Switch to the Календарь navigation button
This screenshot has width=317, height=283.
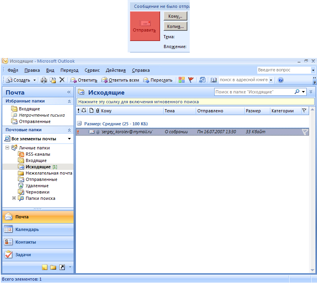(38, 229)
